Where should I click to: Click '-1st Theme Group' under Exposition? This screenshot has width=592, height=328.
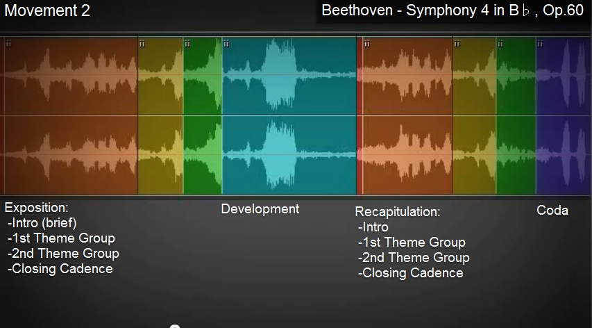61,238
